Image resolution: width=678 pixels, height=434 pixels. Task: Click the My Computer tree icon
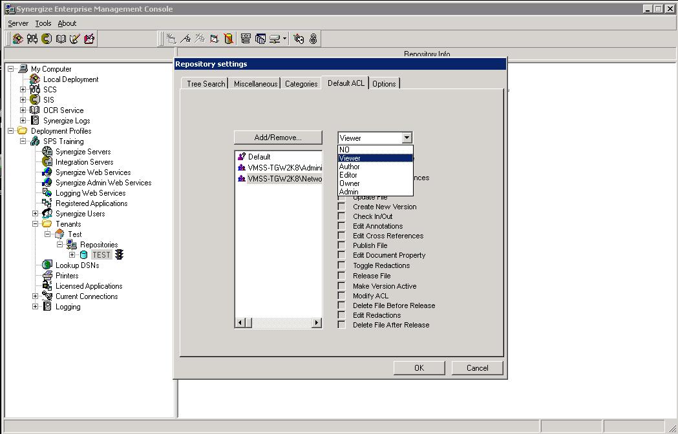click(x=23, y=68)
